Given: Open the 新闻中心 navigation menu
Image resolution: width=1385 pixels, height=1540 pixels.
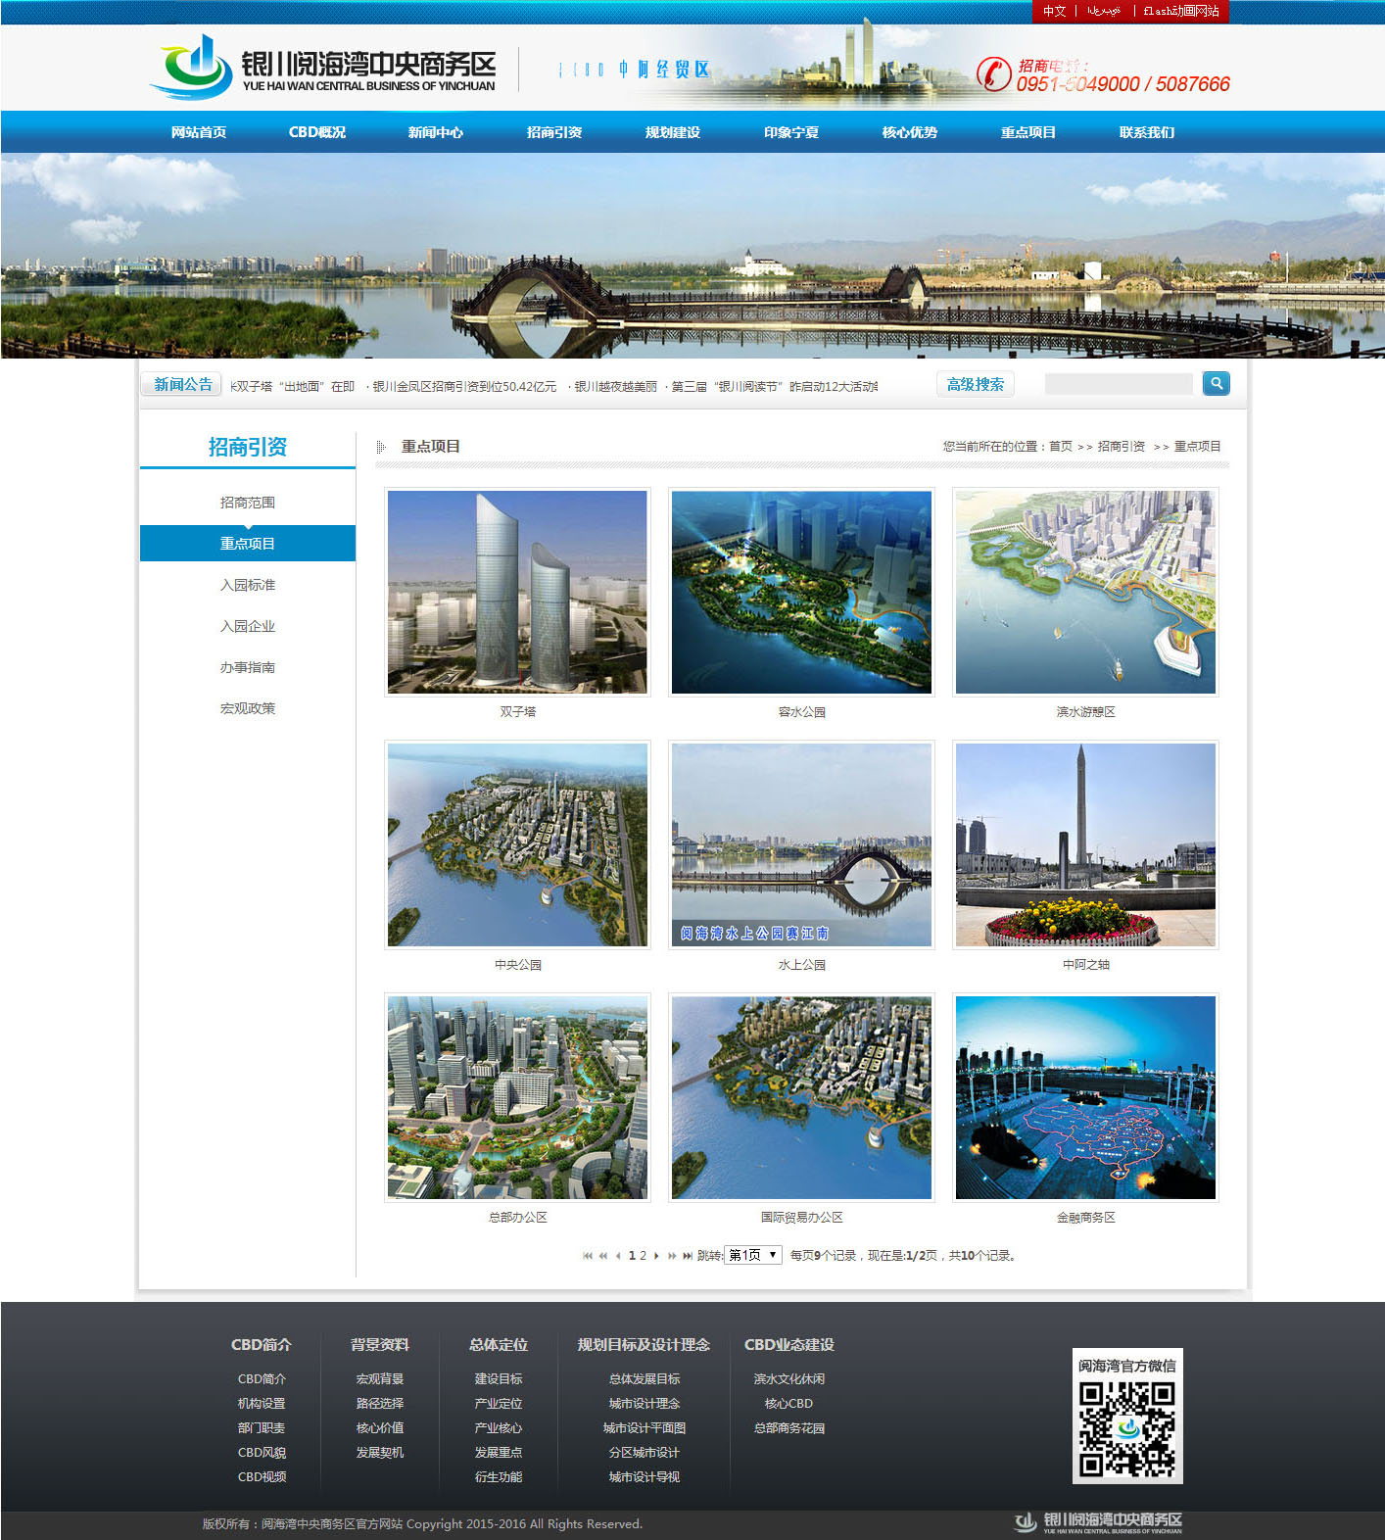Looking at the screenshot, I should pos(435,132).
